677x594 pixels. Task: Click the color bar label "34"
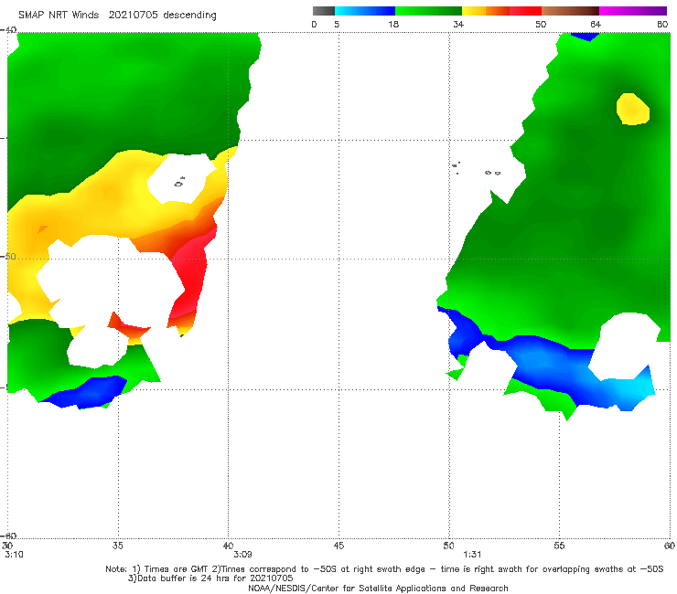click(458, 24)
